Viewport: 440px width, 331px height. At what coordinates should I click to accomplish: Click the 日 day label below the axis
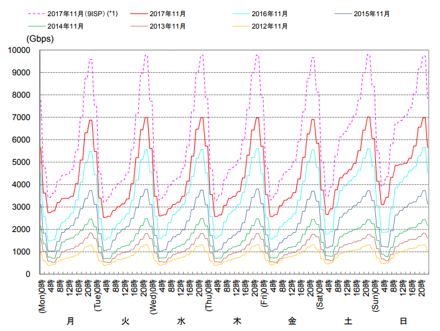(x=403, y=321)
